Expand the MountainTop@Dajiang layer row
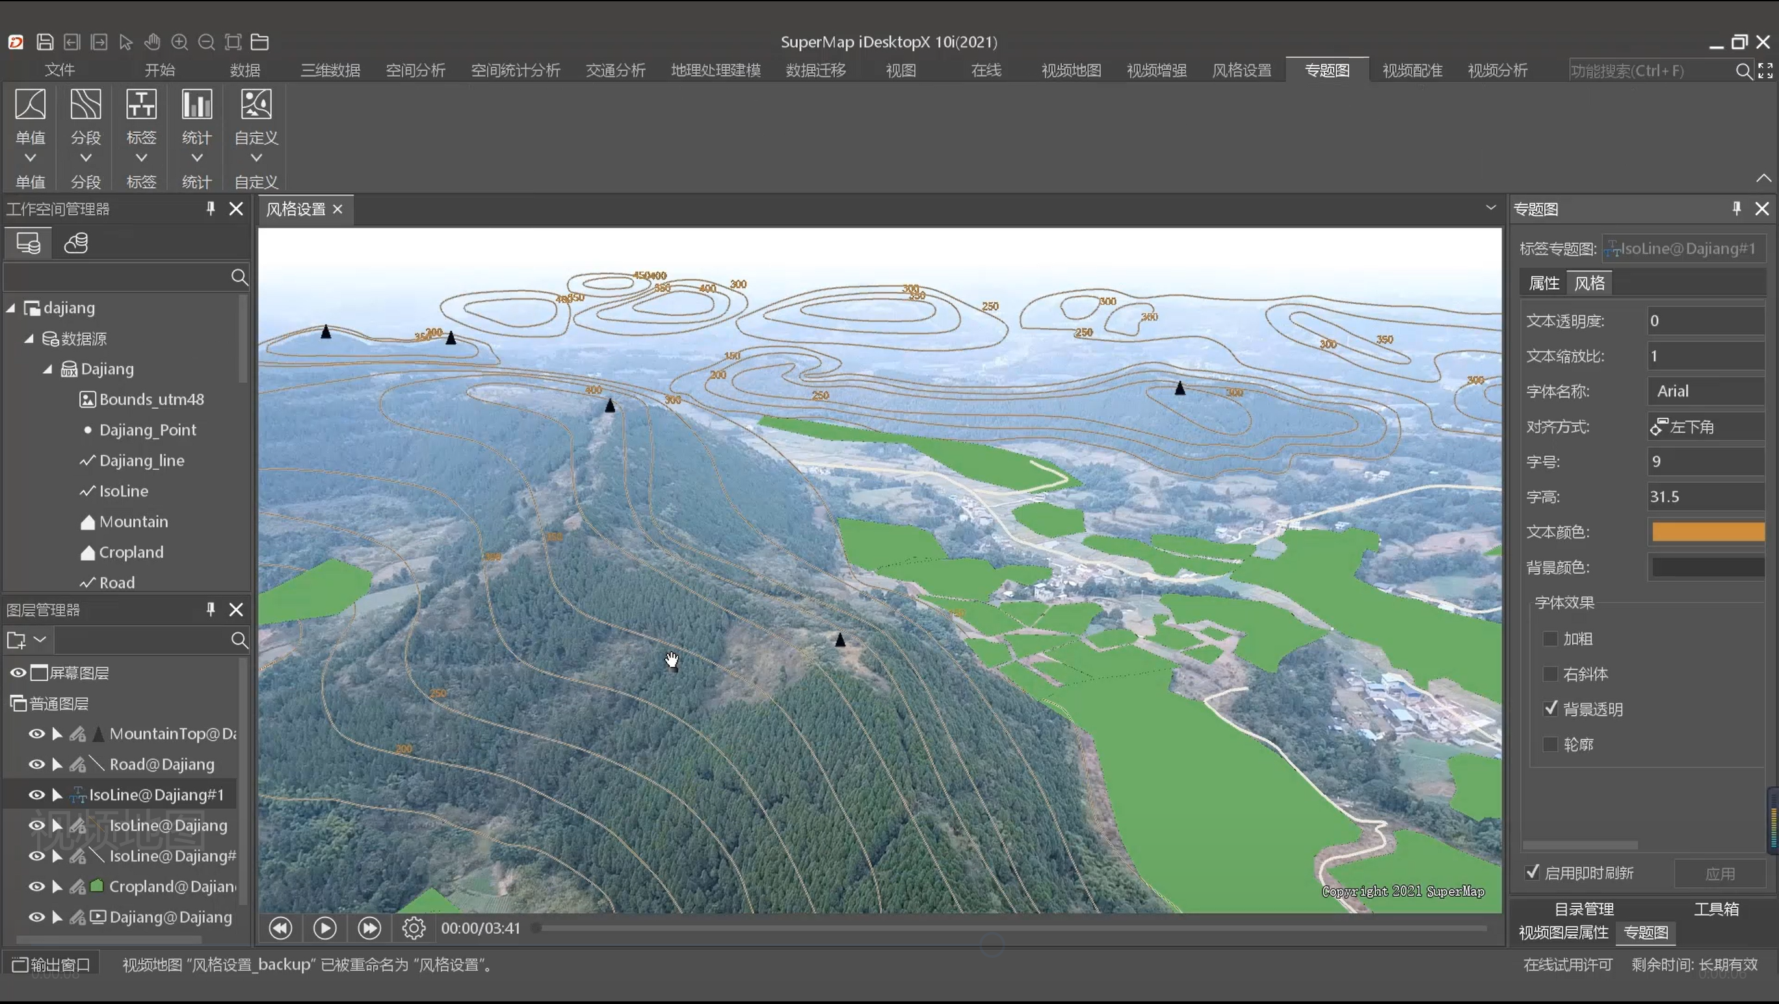The width and height of the screenshot is (1779, 1004). [x=57, y=734]
